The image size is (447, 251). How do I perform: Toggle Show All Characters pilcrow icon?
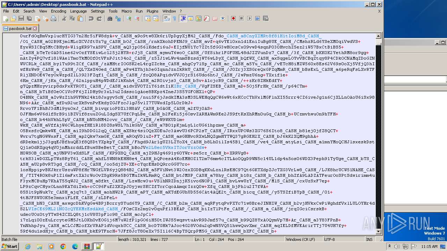coord(175,18)
